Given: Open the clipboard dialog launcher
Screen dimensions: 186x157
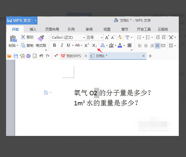Looking at the screenshot, I should point(46,50).
